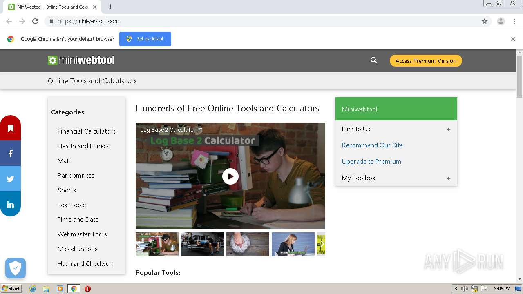Open the Chrome profile avatar

click(501, 21)
